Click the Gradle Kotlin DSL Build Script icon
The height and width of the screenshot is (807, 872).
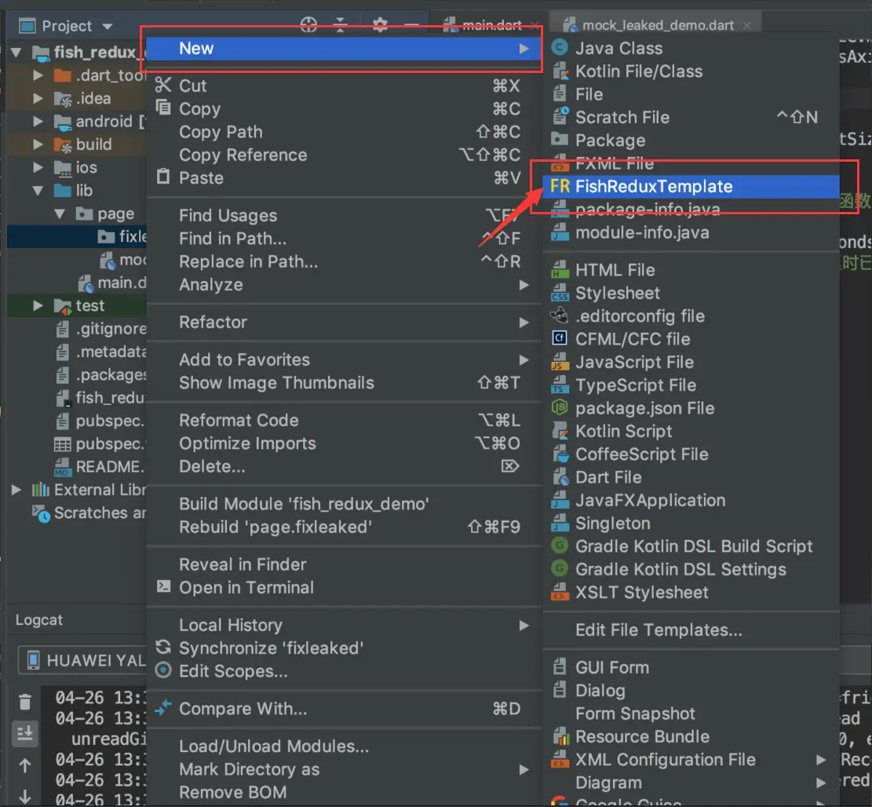[560, 546]
